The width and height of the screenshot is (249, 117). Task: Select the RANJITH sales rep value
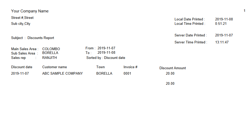49,58
